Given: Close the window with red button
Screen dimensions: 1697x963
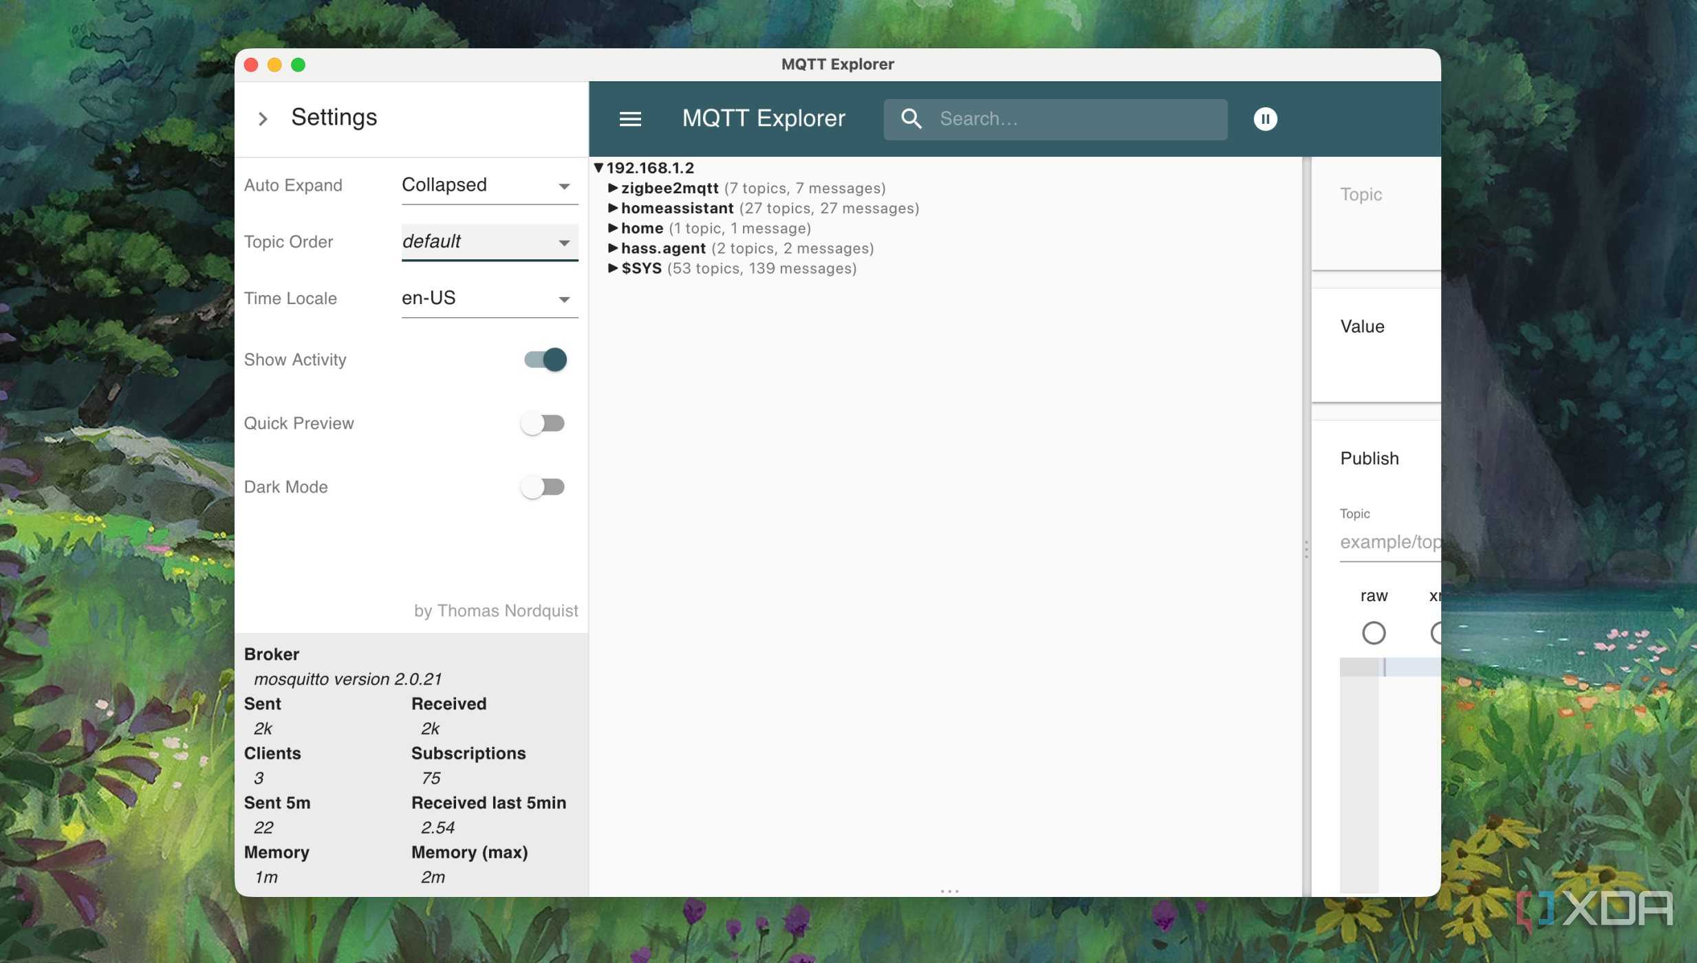Looking at the screenshot, I should (251, 65).
